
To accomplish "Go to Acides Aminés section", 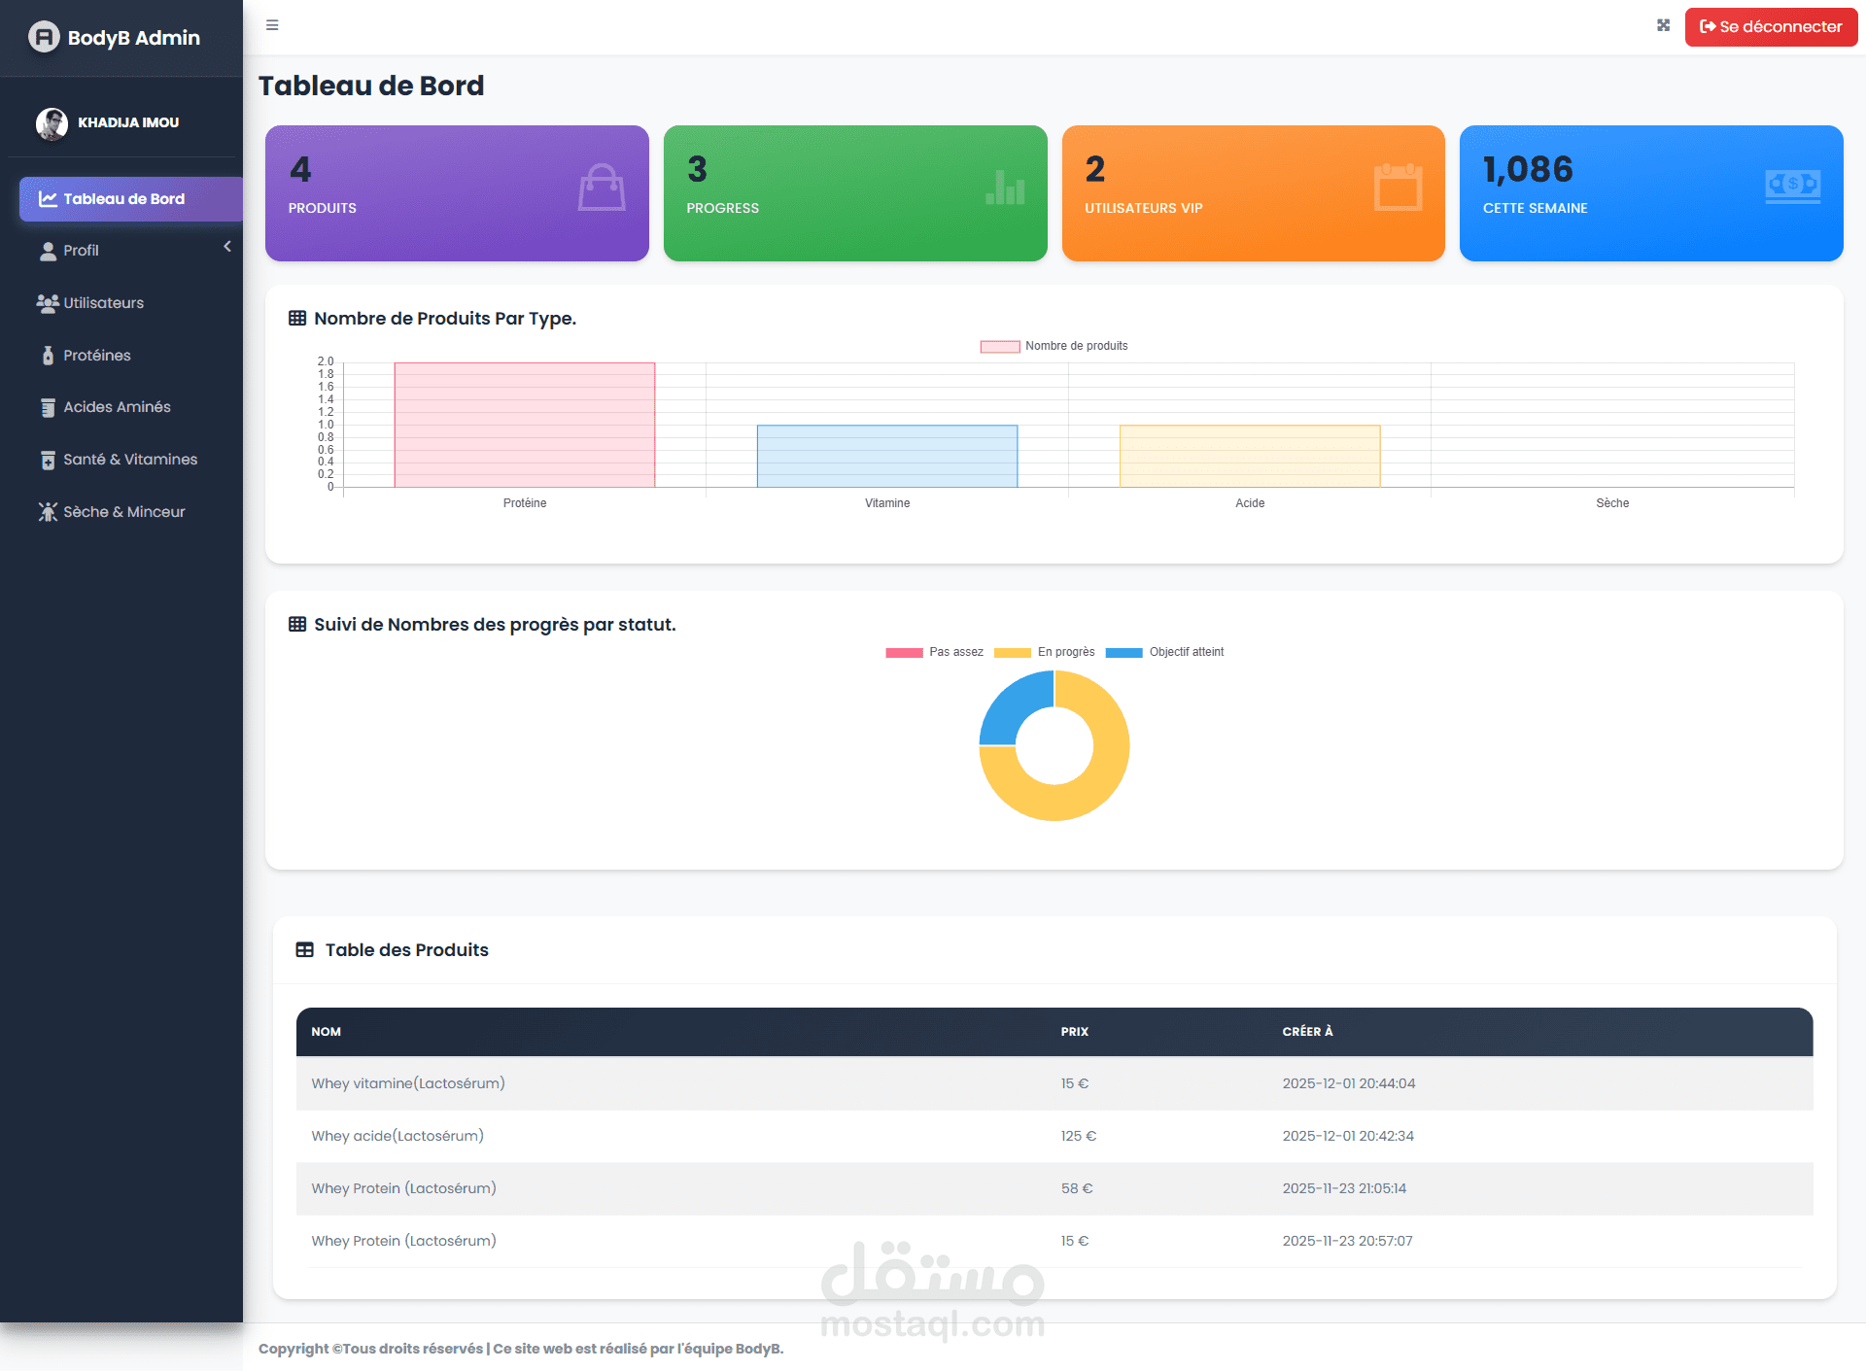I will pyautogui.click(x=117, y=407).
